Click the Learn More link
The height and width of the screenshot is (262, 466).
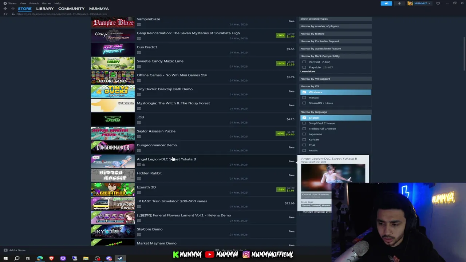[308, 71]
